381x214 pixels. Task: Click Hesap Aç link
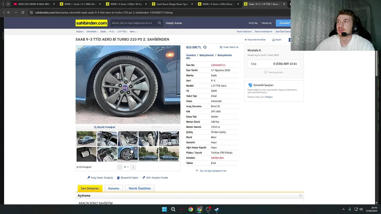pos(267,23)
